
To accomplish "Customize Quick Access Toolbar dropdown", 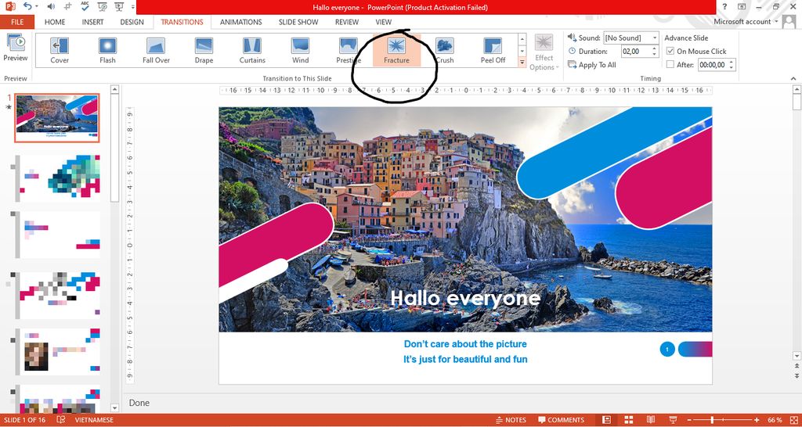I will (x=133, y=7).
